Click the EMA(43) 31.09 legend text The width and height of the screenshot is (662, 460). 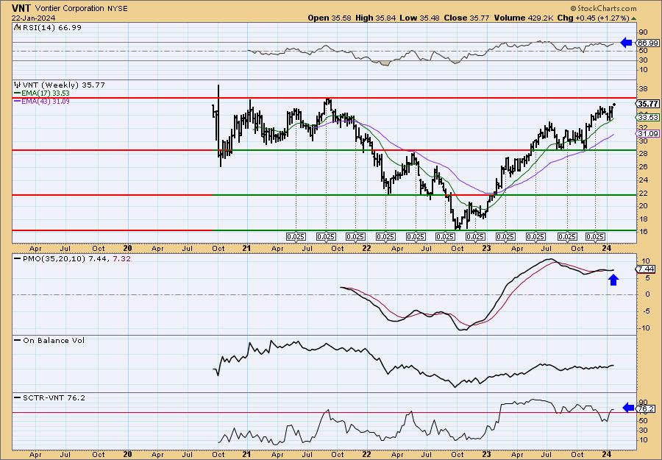point(46,102)
